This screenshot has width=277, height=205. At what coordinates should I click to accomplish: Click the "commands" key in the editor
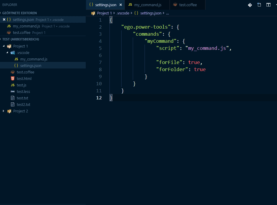(147, 34)
